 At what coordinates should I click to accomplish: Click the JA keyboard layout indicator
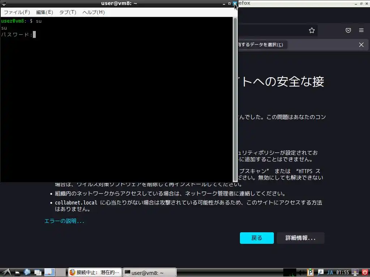coord(330,273)
